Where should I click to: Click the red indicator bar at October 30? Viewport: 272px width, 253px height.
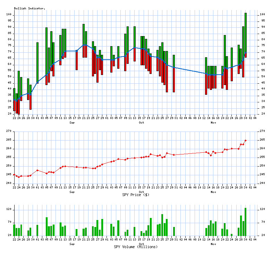174,80
